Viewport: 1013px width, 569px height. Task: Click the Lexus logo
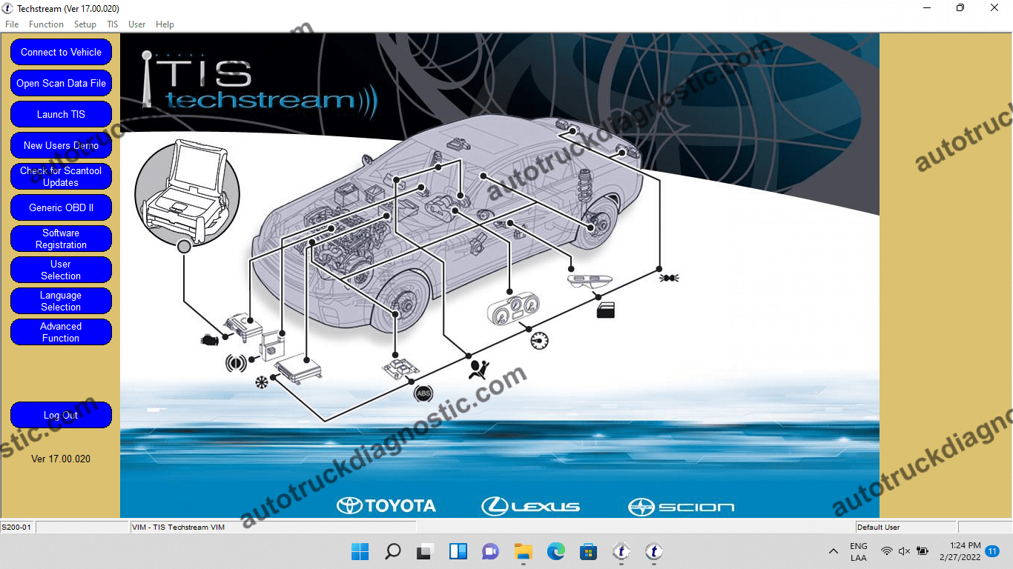531,506
